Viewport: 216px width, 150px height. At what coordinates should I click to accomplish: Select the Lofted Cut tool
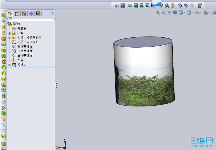pos(4,56)
